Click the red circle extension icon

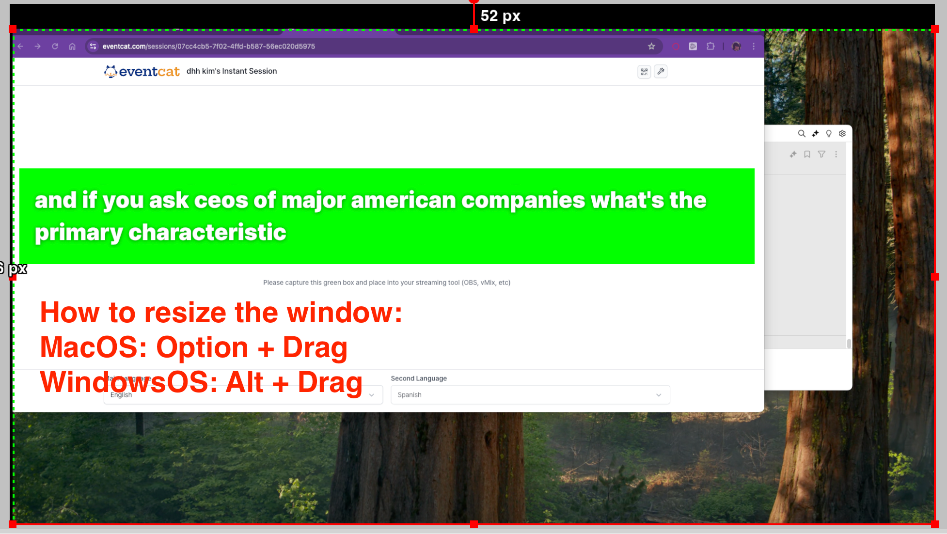tap(676, 47)
